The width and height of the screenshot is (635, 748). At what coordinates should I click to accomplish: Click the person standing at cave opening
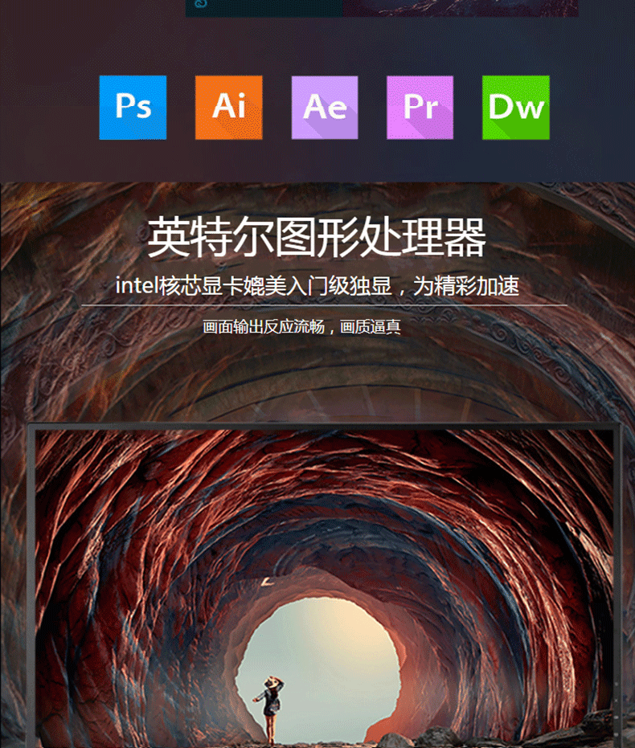[271, 711]
